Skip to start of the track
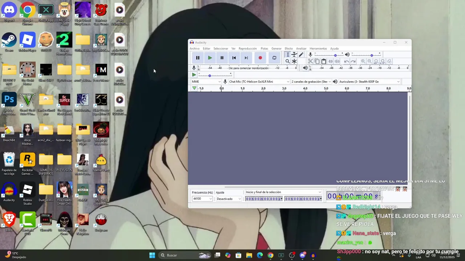This screenshot has width=465, height=261. [234, 58]
